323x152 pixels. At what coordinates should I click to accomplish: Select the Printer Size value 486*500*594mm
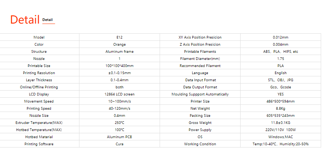click(x=281, y=101)
